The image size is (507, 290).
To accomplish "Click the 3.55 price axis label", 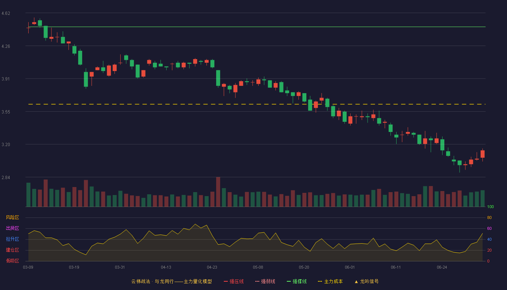I will pos(6,112).
